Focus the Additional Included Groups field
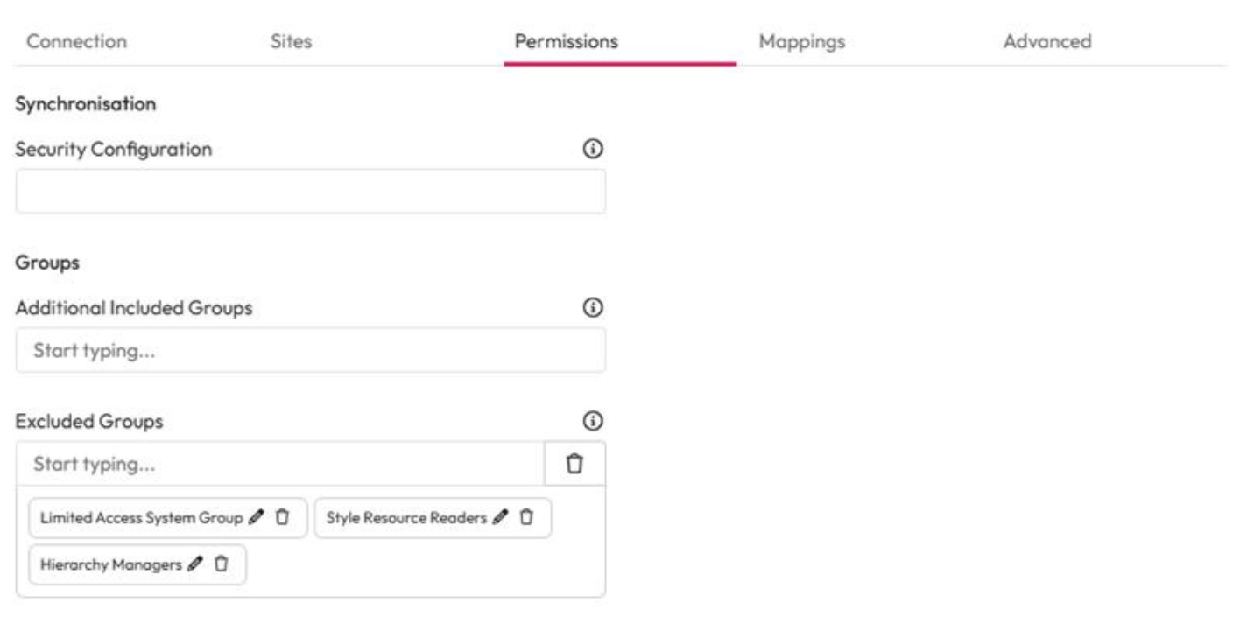Screen dimensions: 1240x617 coord(310,351)
